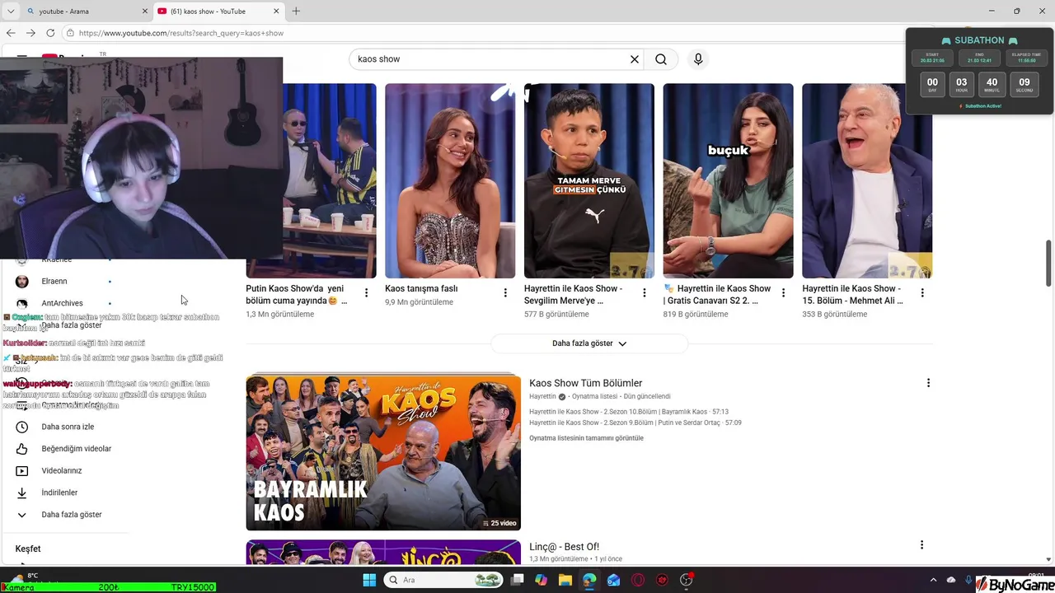Open the 'Linç@ - Best Of!' video title
1055x593 pixels.
tap(564, 547)
